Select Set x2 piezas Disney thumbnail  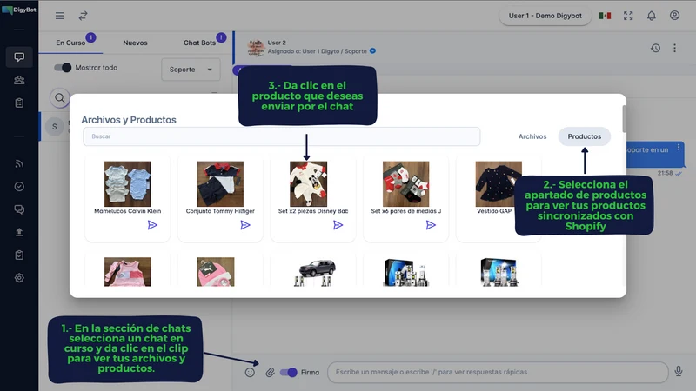[309, 184]
